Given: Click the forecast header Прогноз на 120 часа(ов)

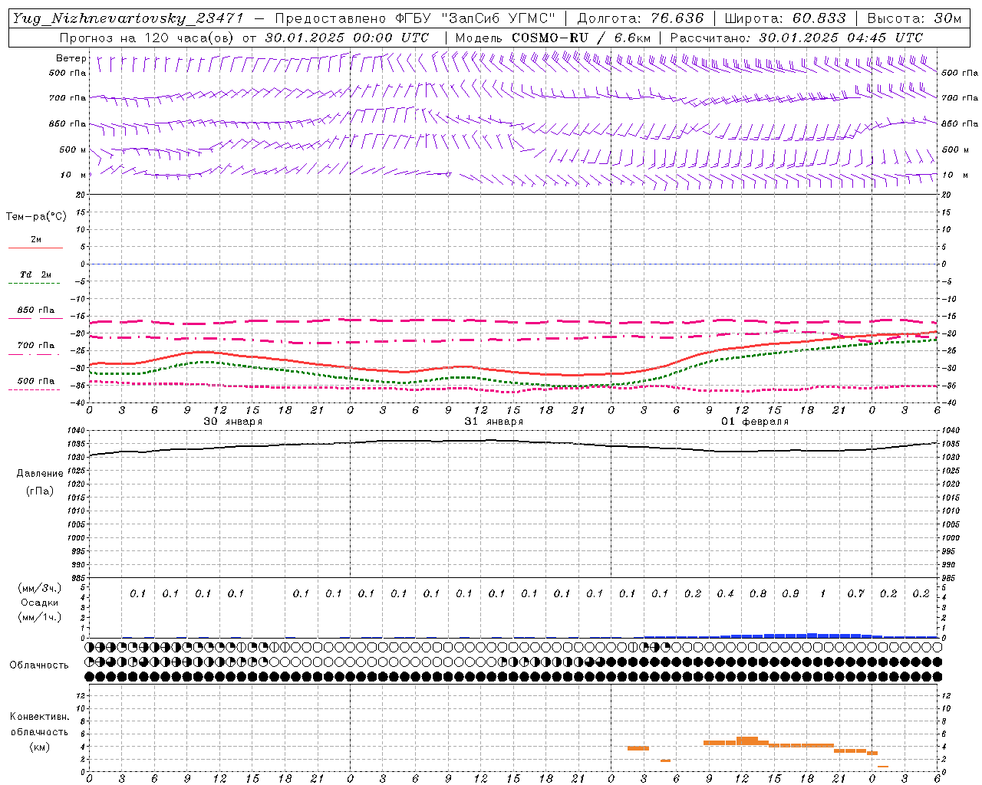Looking at the screenshot, I should [x=147, y=37].
